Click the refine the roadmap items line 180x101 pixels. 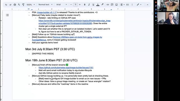point(60,84)
